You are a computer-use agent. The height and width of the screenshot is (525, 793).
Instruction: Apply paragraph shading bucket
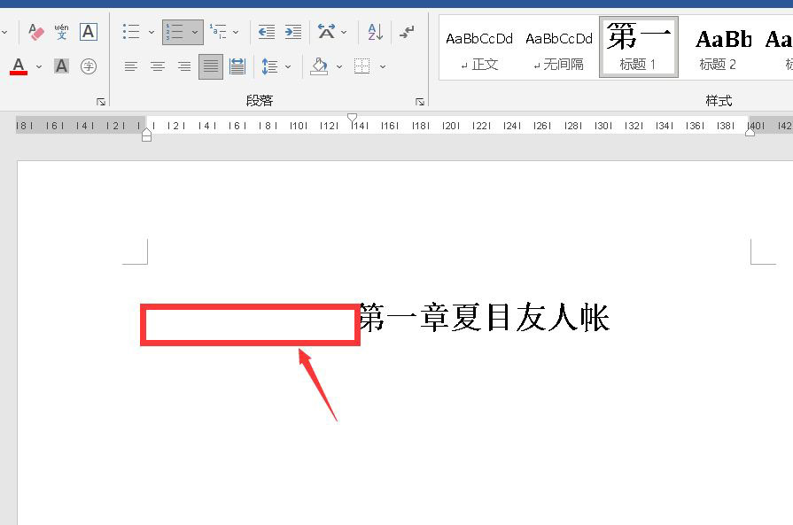(319, 66)
